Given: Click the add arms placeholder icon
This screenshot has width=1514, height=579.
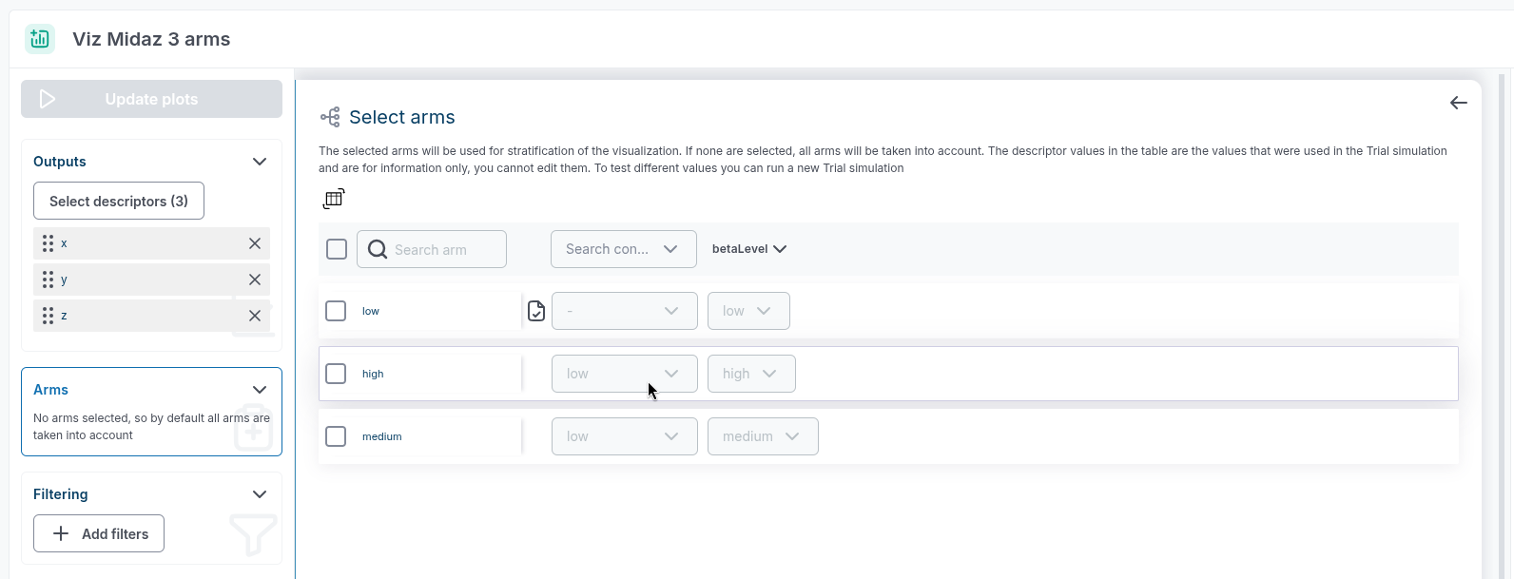Looking at the screenshot, I should tap(253, 430).
